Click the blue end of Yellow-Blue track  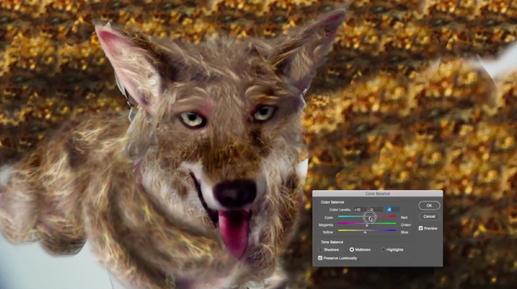tap(393, 231)
